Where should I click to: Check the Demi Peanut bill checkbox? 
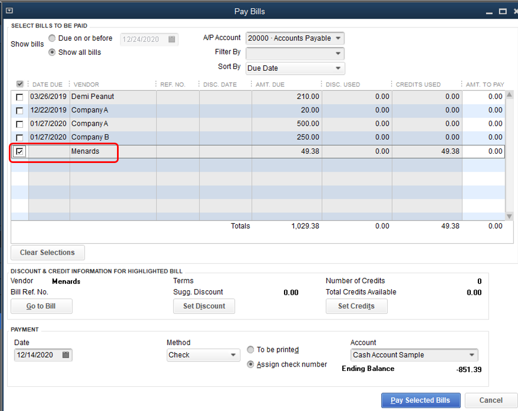pyautogui.click(x=19, y=97)
